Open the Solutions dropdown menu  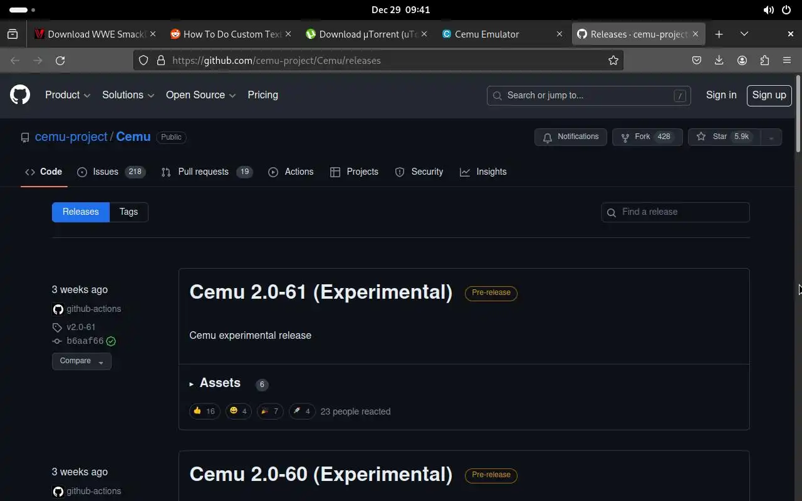(x=128, y=95)
